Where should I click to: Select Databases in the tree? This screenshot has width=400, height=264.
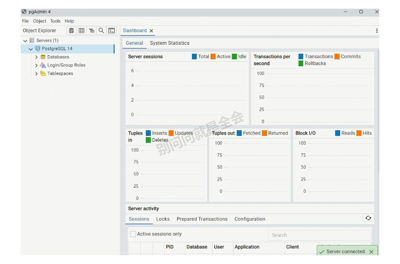pos(58,57)
